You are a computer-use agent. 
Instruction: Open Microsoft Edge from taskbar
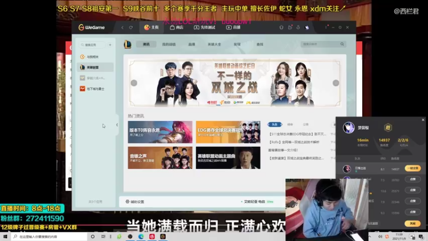141,237
